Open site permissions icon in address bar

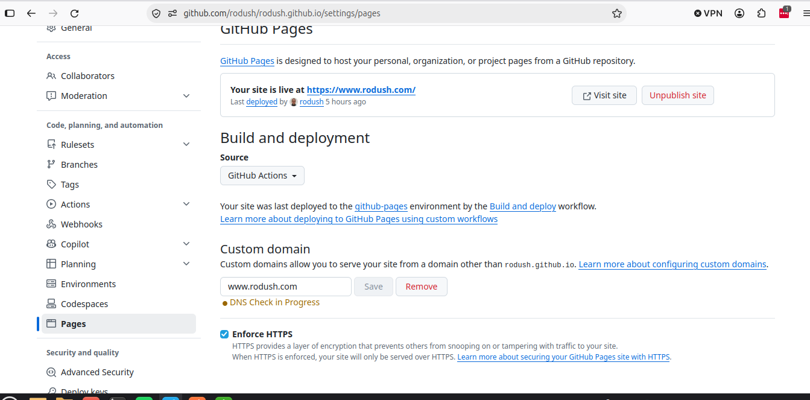172,13
